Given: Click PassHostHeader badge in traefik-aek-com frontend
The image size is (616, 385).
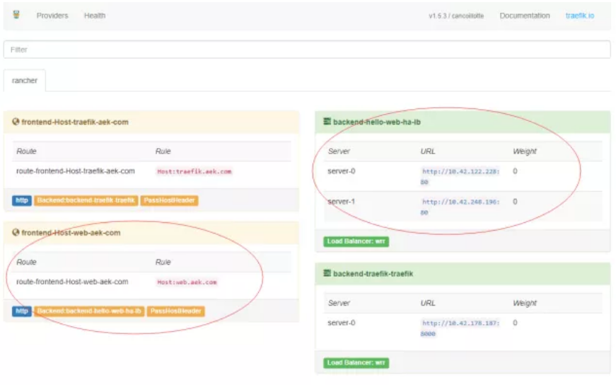Looking at the screenshot, I should (x=169, y=200).
